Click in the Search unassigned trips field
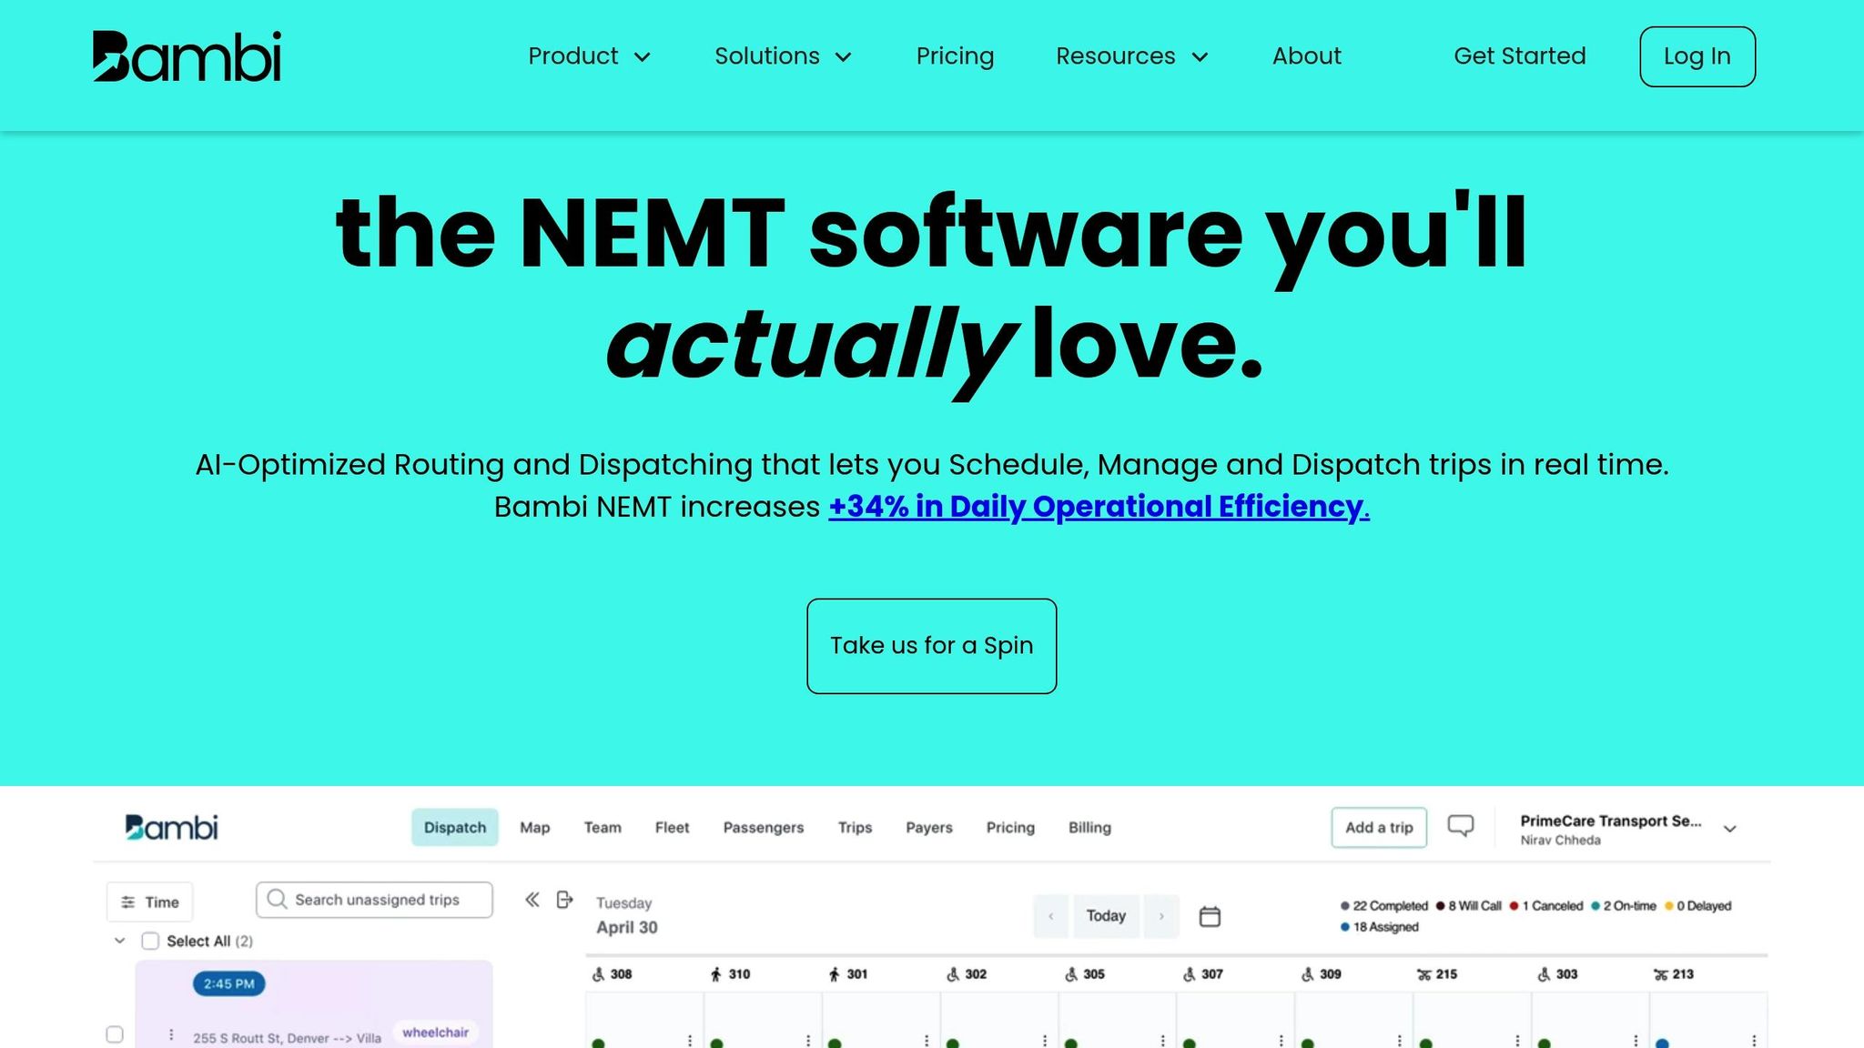The width and height of the screenshot is (1864, 1048). coord(374,900)
